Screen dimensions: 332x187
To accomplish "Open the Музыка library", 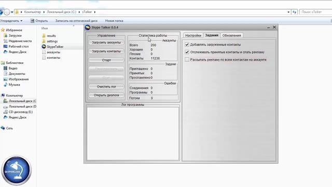I will tap(15, 85).
